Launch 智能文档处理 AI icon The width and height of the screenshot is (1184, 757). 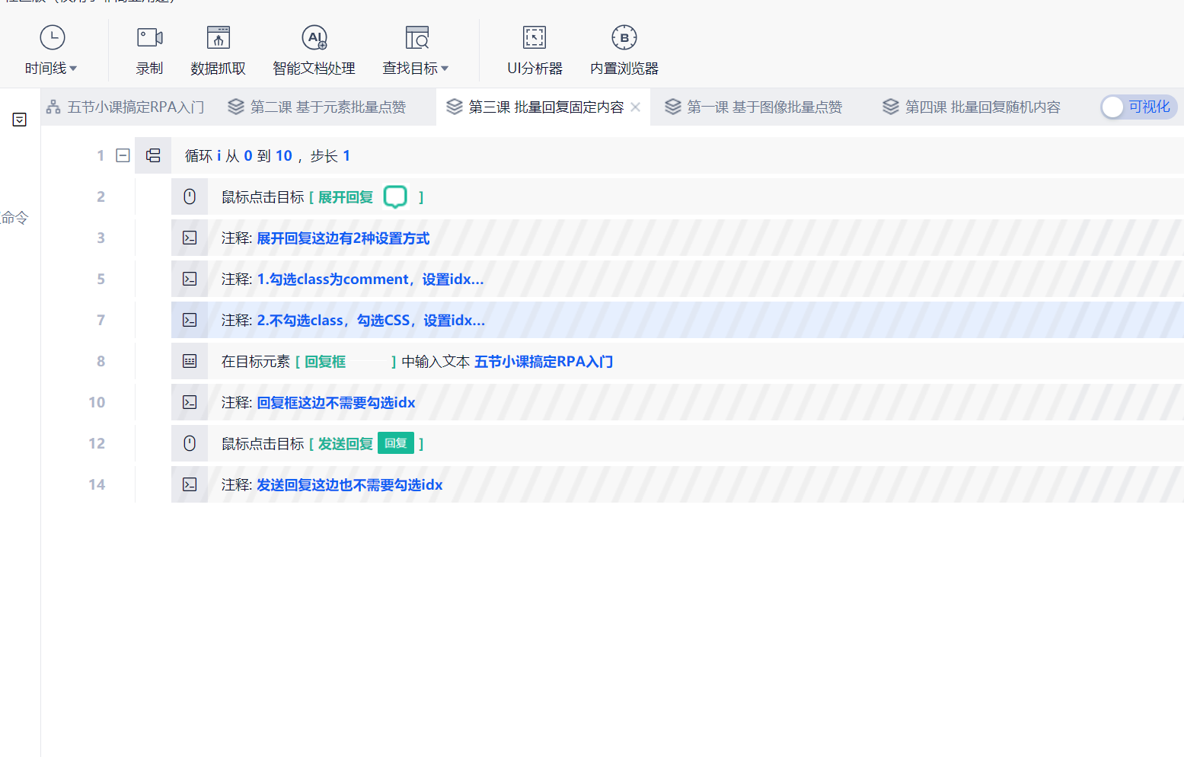pos(314,37)
